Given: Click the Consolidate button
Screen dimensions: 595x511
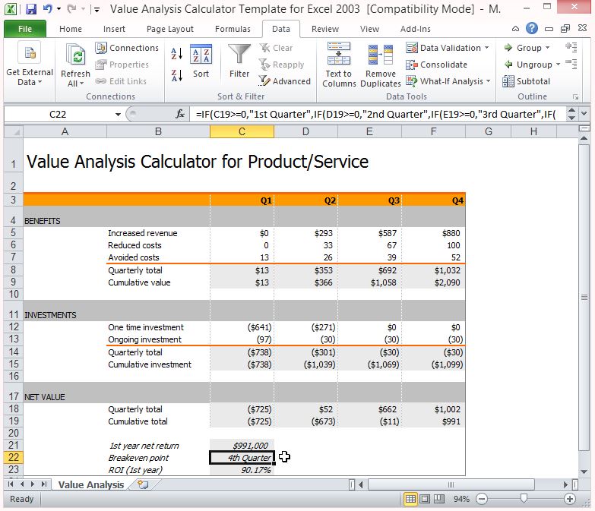Looking at the screenshot, I should pos(437,65).
